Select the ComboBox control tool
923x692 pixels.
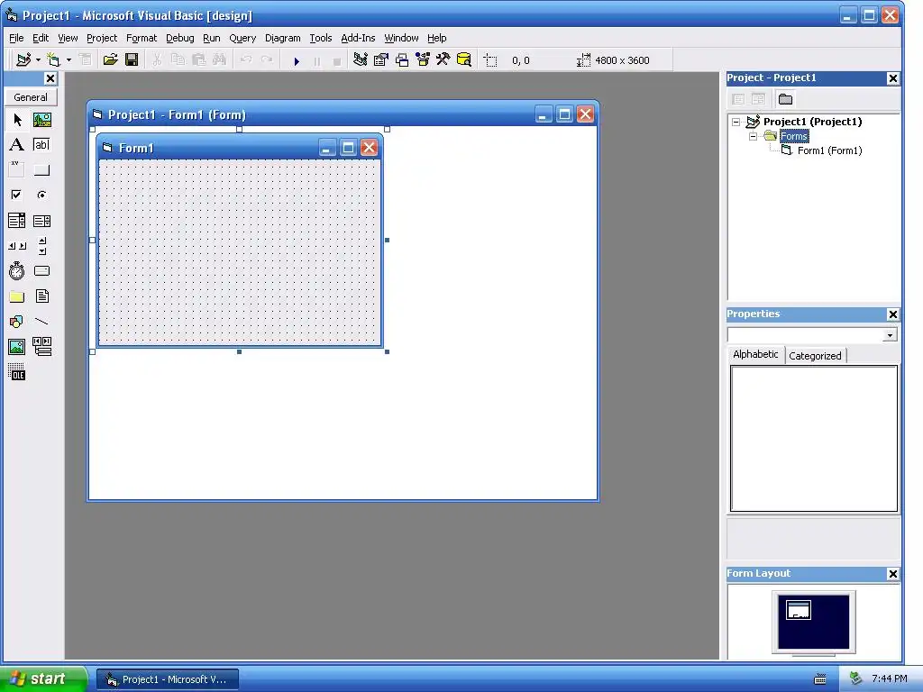coord(17,221)
